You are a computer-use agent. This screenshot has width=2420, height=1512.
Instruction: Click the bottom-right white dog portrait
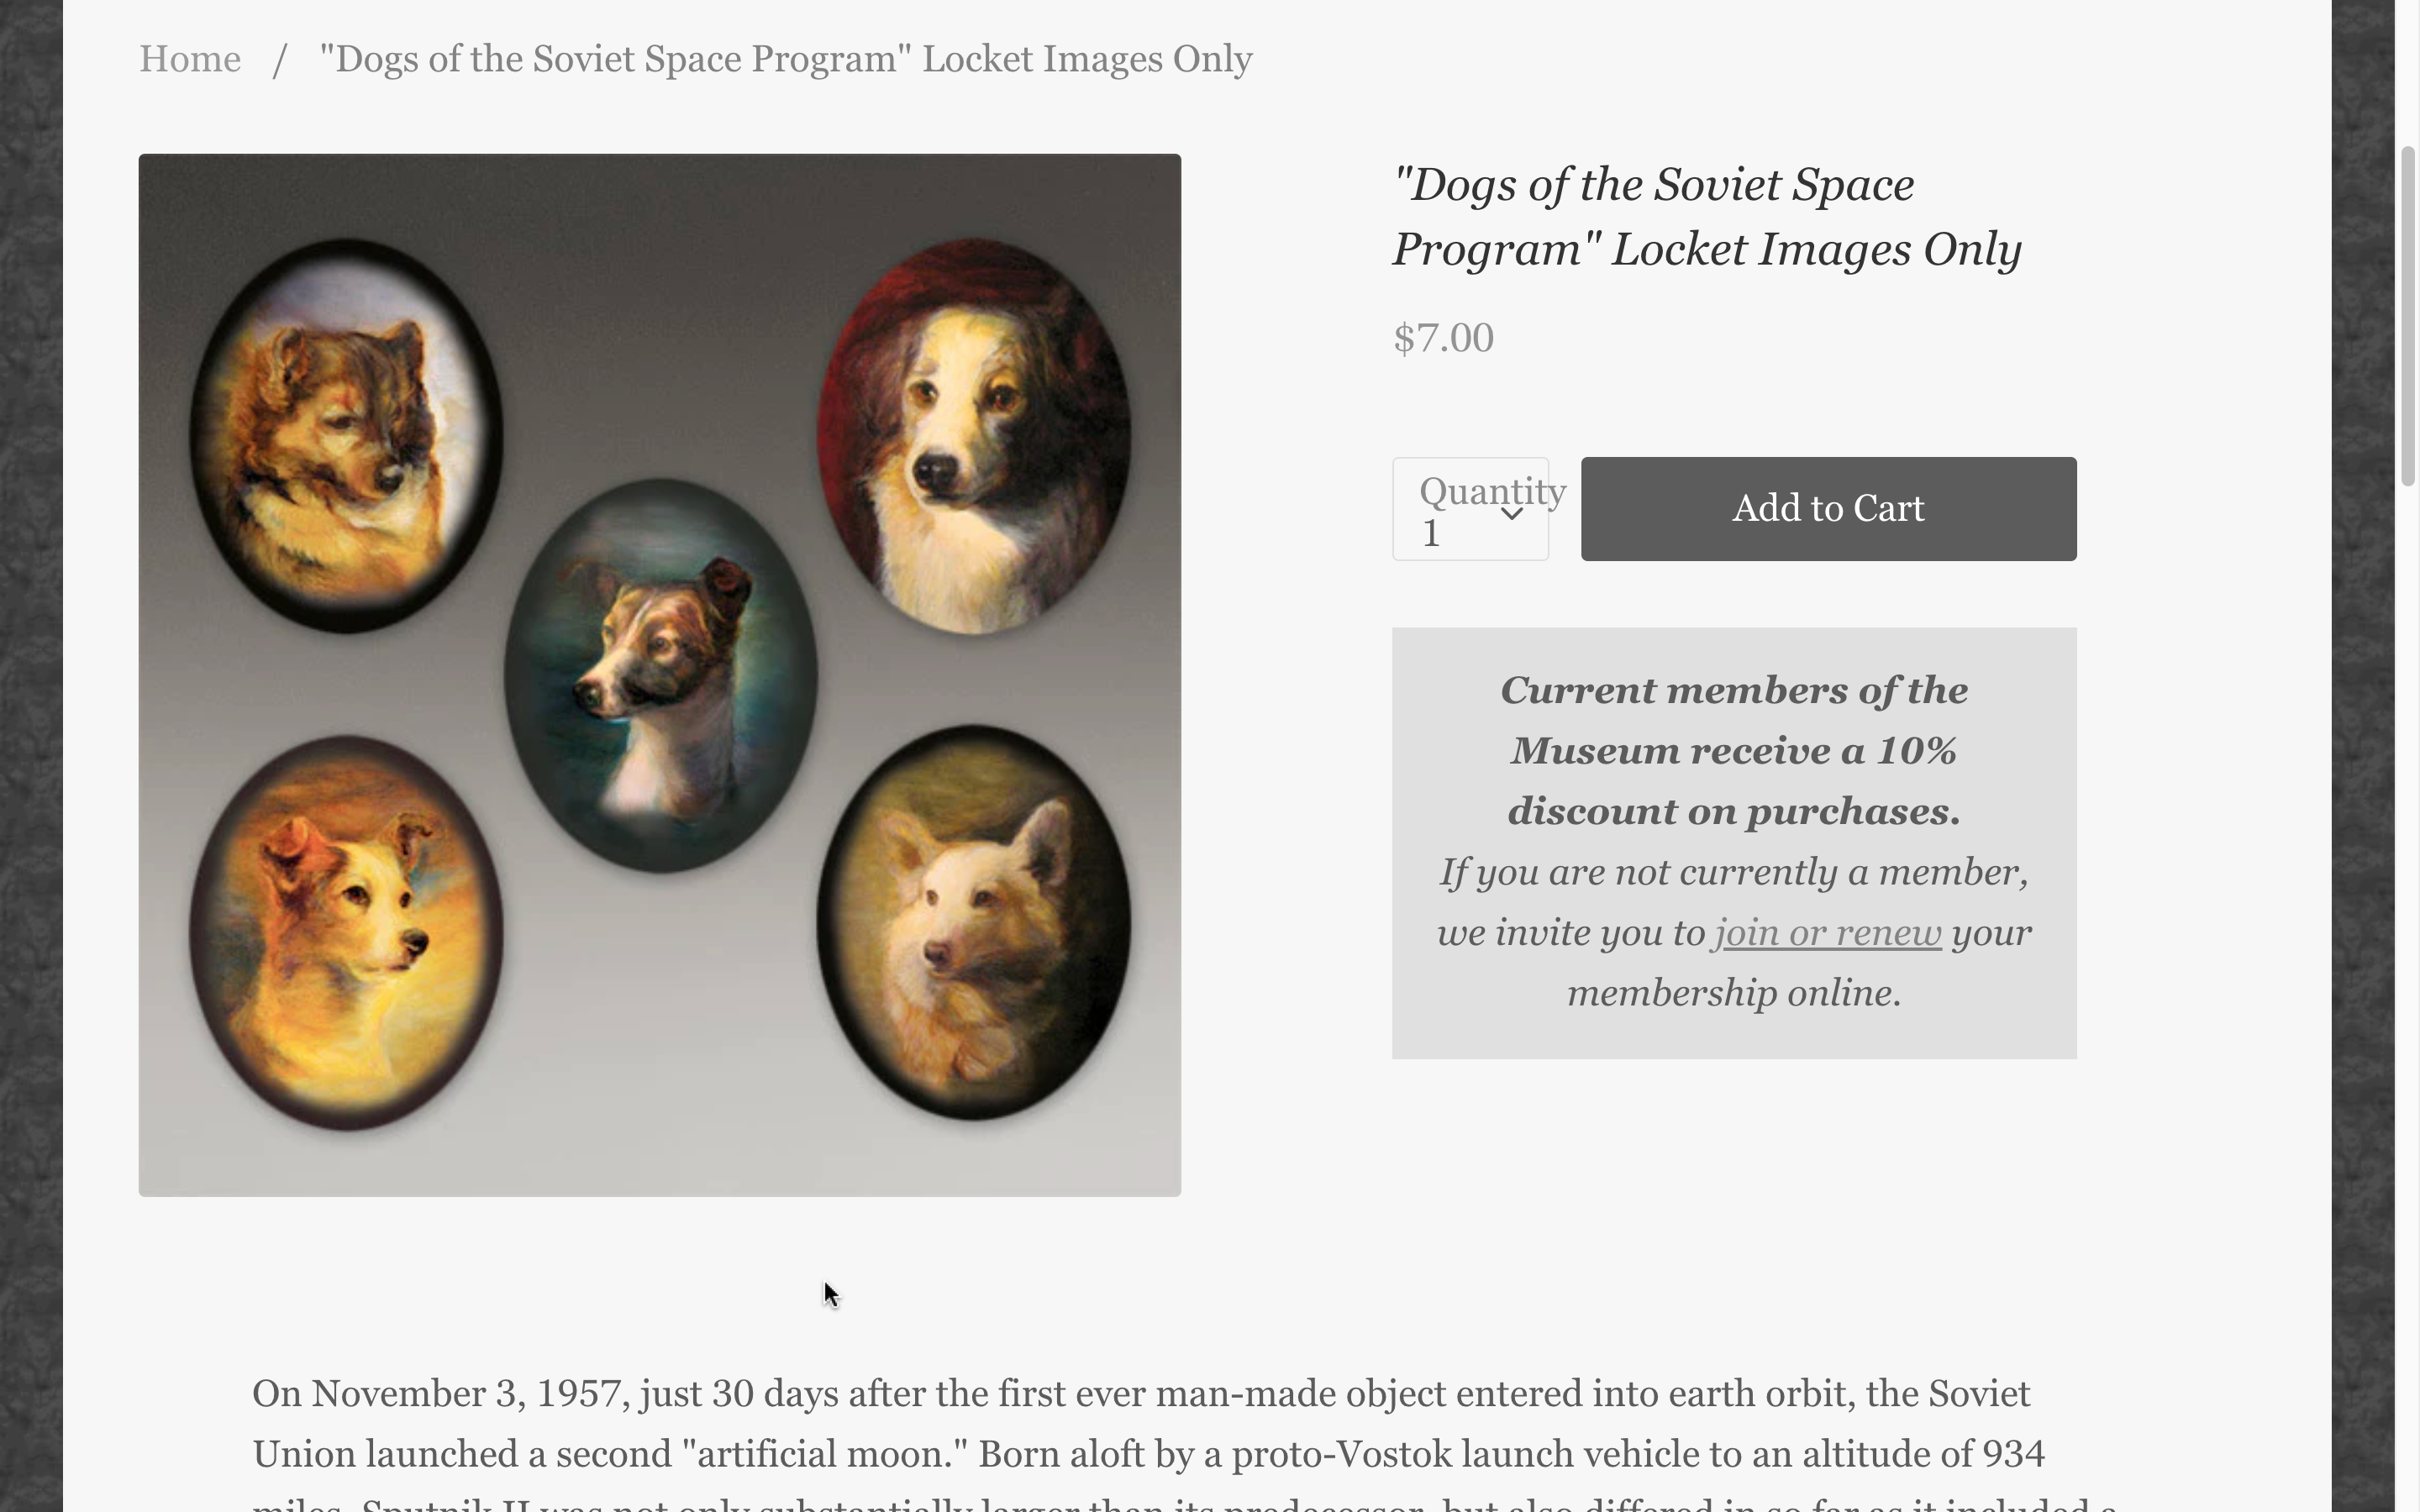click(x=973, y=922)
